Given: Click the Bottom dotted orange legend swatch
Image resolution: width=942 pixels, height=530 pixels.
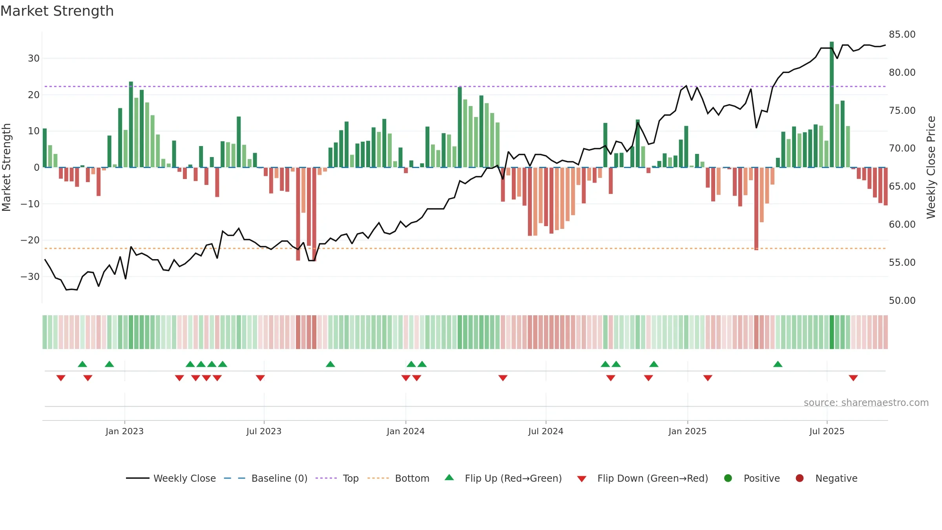Looking at the screenshot, I should pos(378,478).
